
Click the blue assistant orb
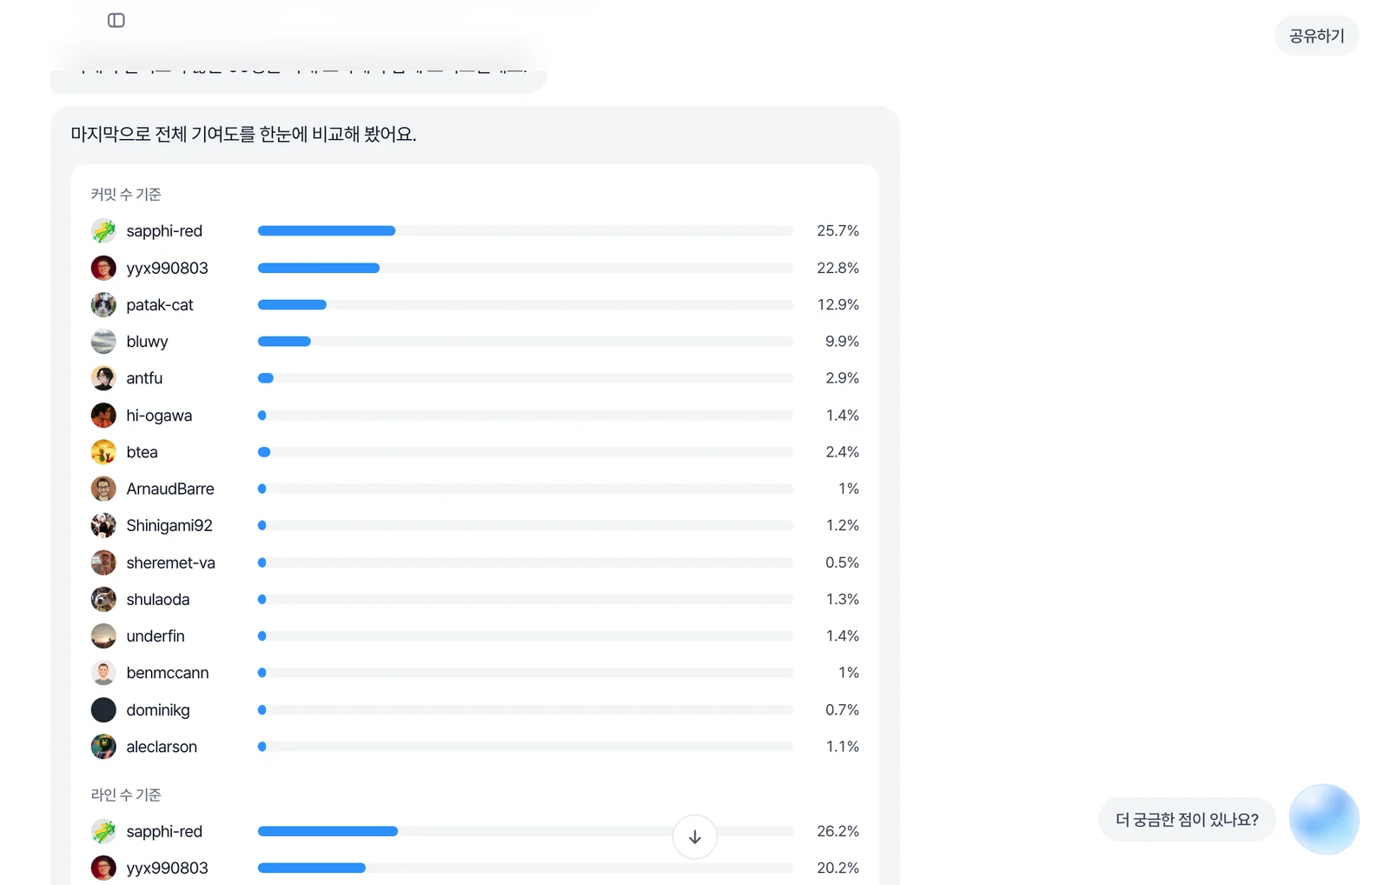1323,819
